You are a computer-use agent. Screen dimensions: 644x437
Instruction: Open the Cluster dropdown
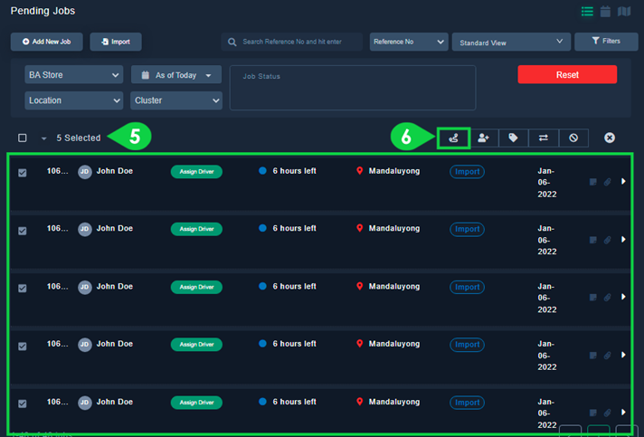[176, 100]
